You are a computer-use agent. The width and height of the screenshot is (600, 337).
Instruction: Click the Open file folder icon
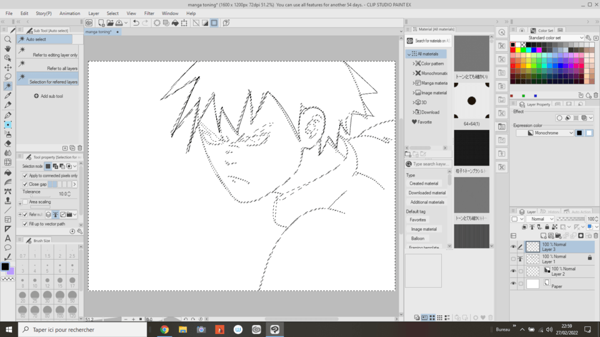(x=110, y=23)
